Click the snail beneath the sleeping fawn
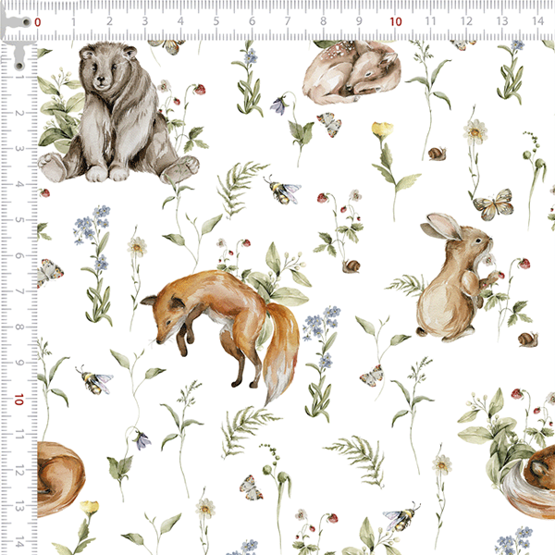The image size is (555, 555). (435, 153)
